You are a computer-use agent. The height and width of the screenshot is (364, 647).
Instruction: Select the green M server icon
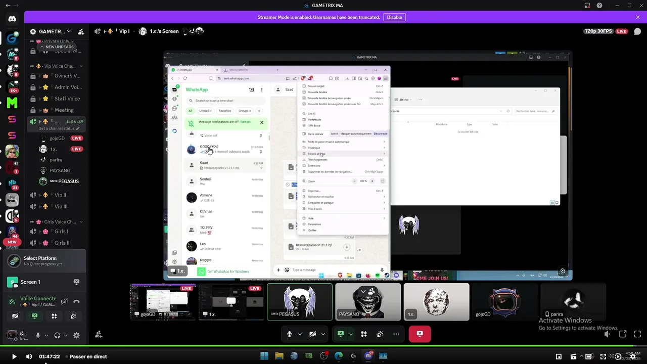pyautogui.click(x=12, y=103)
